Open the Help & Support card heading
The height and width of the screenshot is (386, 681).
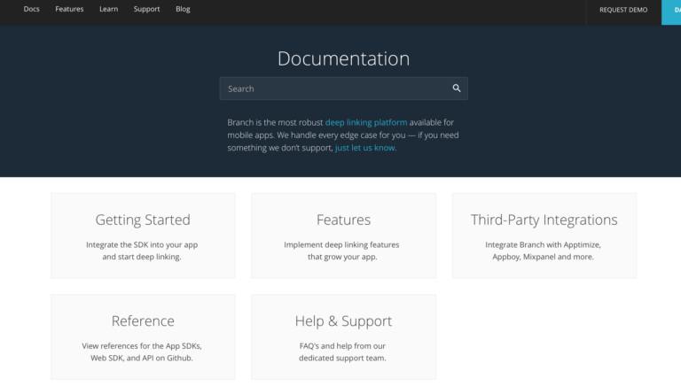pos(343,320)
